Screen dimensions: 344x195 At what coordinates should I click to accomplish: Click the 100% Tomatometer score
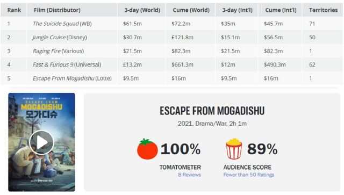point(181,149)
